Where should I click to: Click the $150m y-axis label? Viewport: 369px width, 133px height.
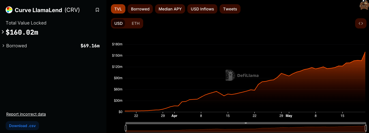point(117,56)
